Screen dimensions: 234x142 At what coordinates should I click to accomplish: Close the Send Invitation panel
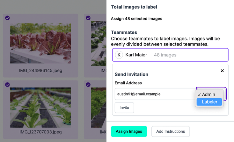[222, 71]
